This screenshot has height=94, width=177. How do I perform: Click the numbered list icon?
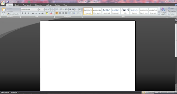click(x=61, y=9)
